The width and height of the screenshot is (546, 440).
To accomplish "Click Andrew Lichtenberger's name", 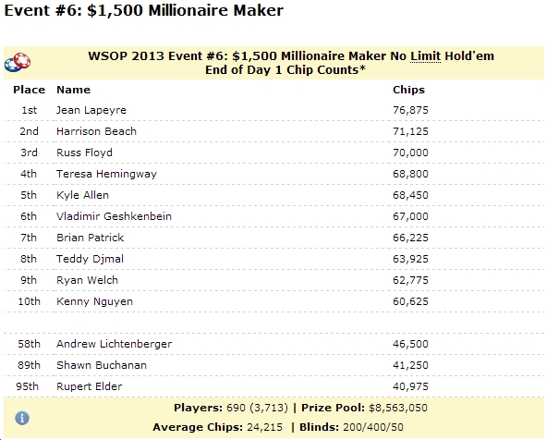I will [114, 344].
